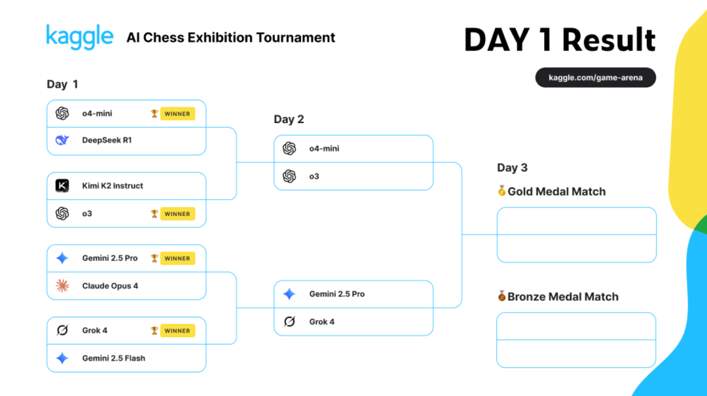Select the Gold Medal Match top slot
The width and height of the screenshot is (707, 396).
(576, 221)
